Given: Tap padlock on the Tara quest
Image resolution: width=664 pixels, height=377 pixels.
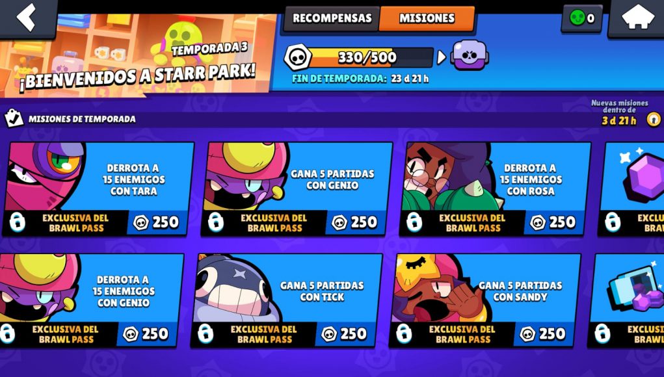Looking at the screenshot, I should pyautogui.click(x=18, y=222).
